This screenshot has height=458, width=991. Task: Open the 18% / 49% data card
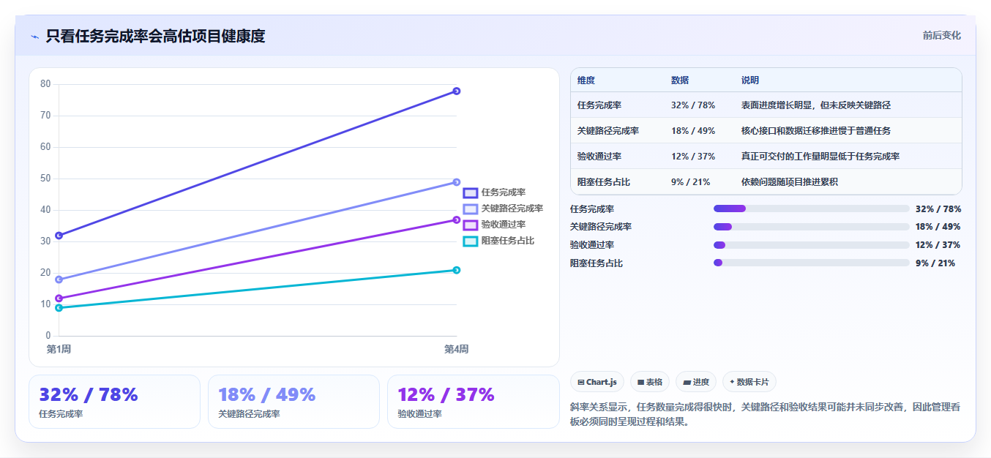pyautogui.click(x=293, y=402)
